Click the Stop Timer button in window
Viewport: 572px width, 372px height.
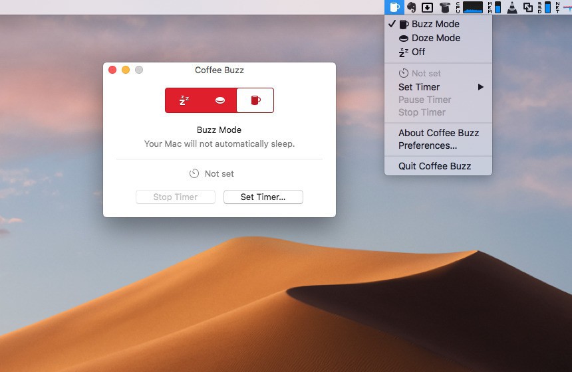(176, 197)
